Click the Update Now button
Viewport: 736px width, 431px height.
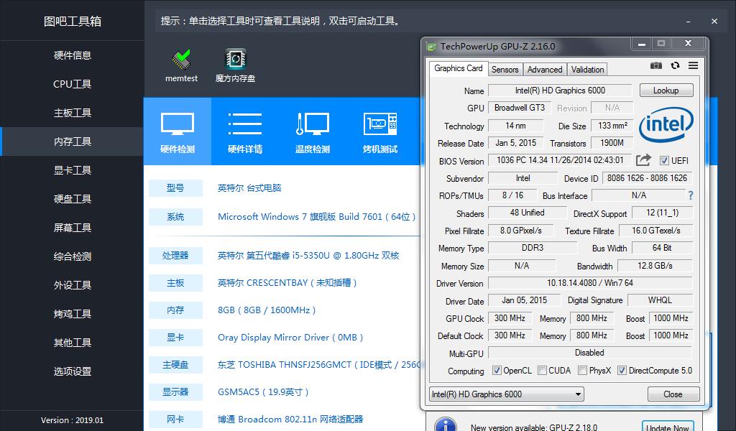pyautogui.click(x=668, y=427)
